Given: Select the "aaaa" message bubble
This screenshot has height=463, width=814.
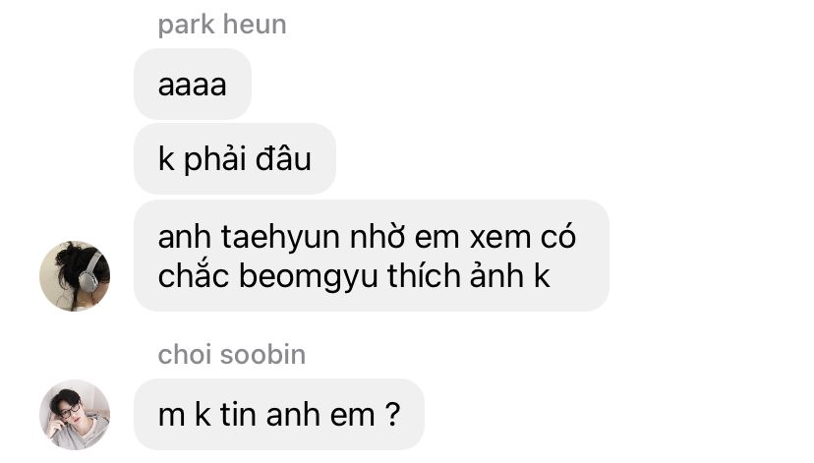Looking at the screenshot, I should click(x=193, y=85).
